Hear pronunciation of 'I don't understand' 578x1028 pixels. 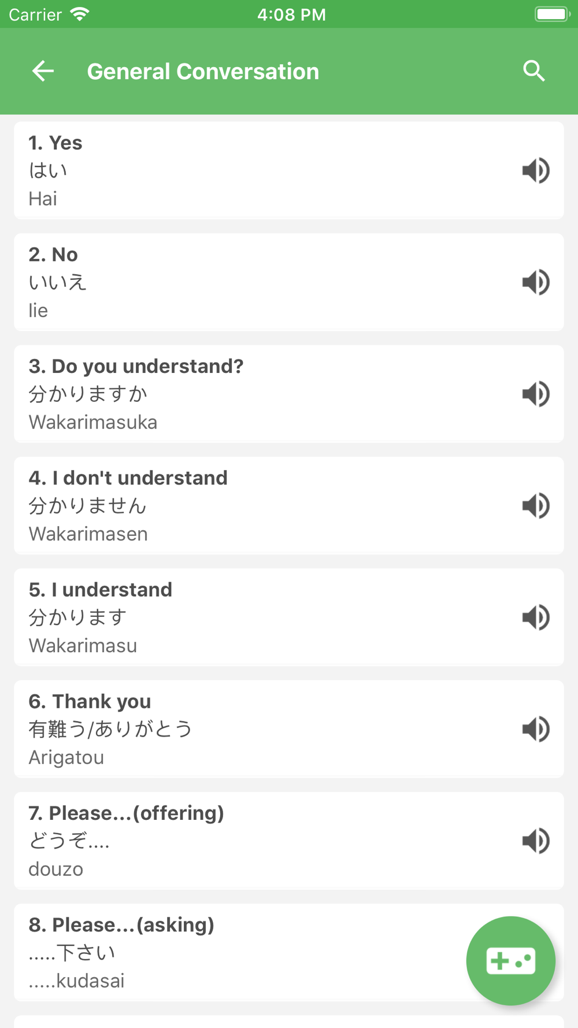pos(535,506)
